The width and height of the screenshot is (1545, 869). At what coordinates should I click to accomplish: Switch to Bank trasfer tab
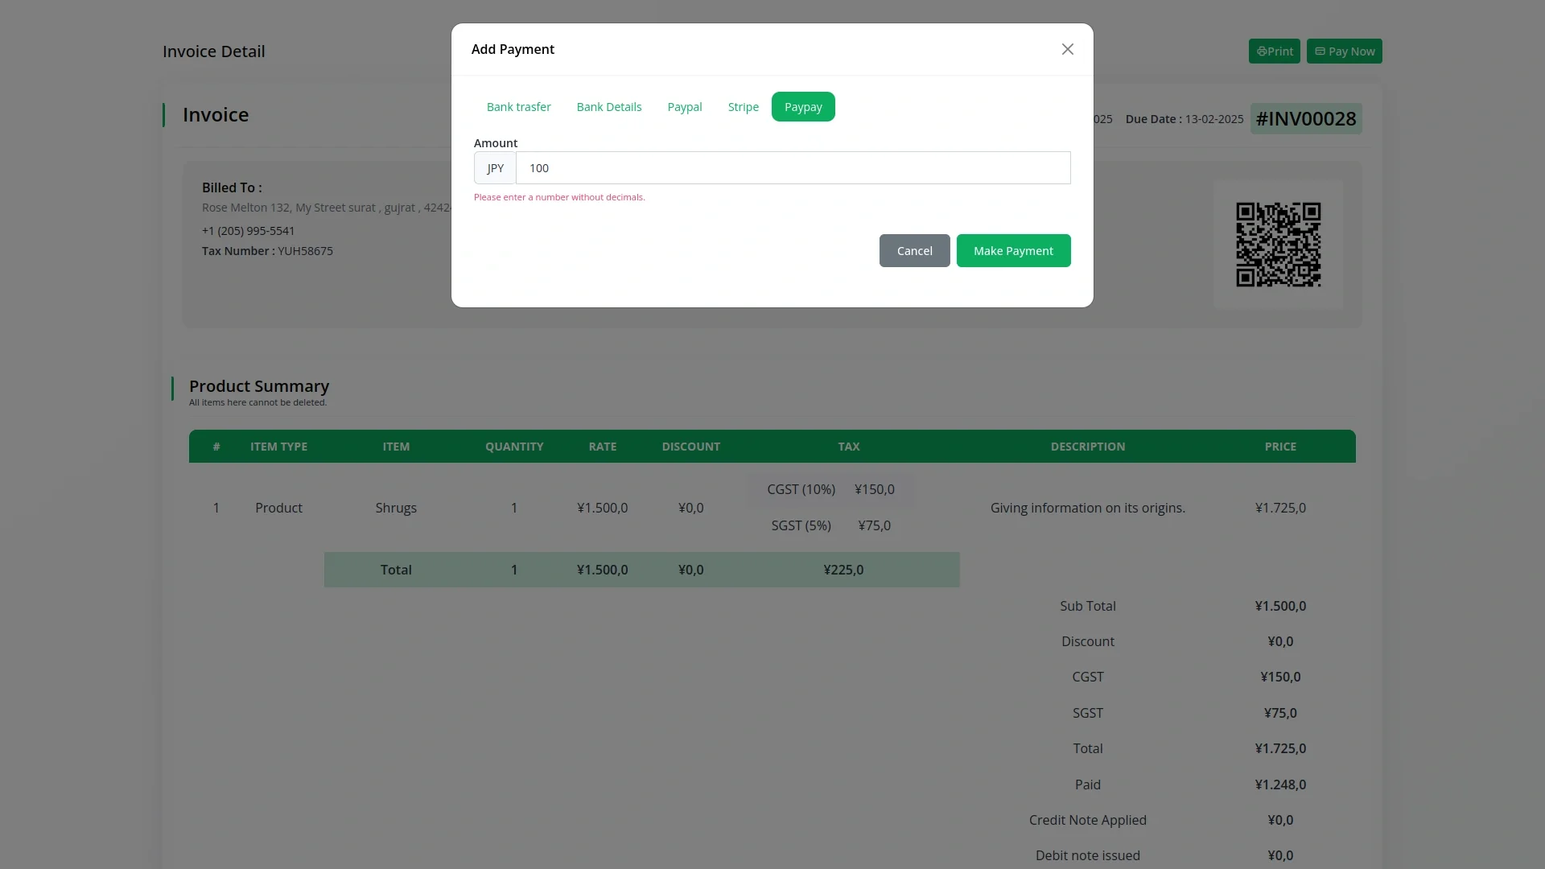(518, 107)
